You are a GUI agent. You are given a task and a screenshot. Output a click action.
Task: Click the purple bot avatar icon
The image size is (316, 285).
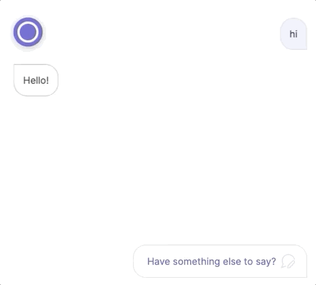tap(28, 32)
